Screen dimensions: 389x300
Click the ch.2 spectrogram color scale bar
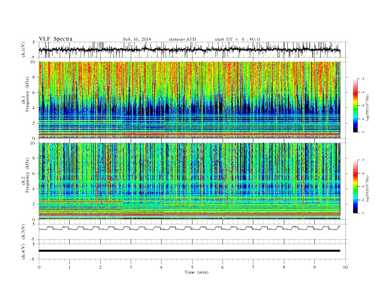(x=356, y=187)
